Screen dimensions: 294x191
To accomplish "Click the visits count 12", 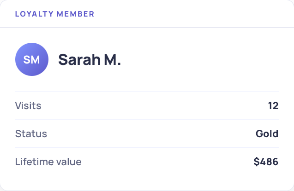I will 273,106.
